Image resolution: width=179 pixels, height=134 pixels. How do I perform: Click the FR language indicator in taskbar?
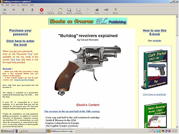16,131
